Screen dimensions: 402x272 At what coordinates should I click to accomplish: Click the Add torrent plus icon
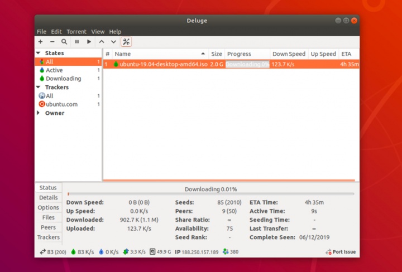pos(40,42)
